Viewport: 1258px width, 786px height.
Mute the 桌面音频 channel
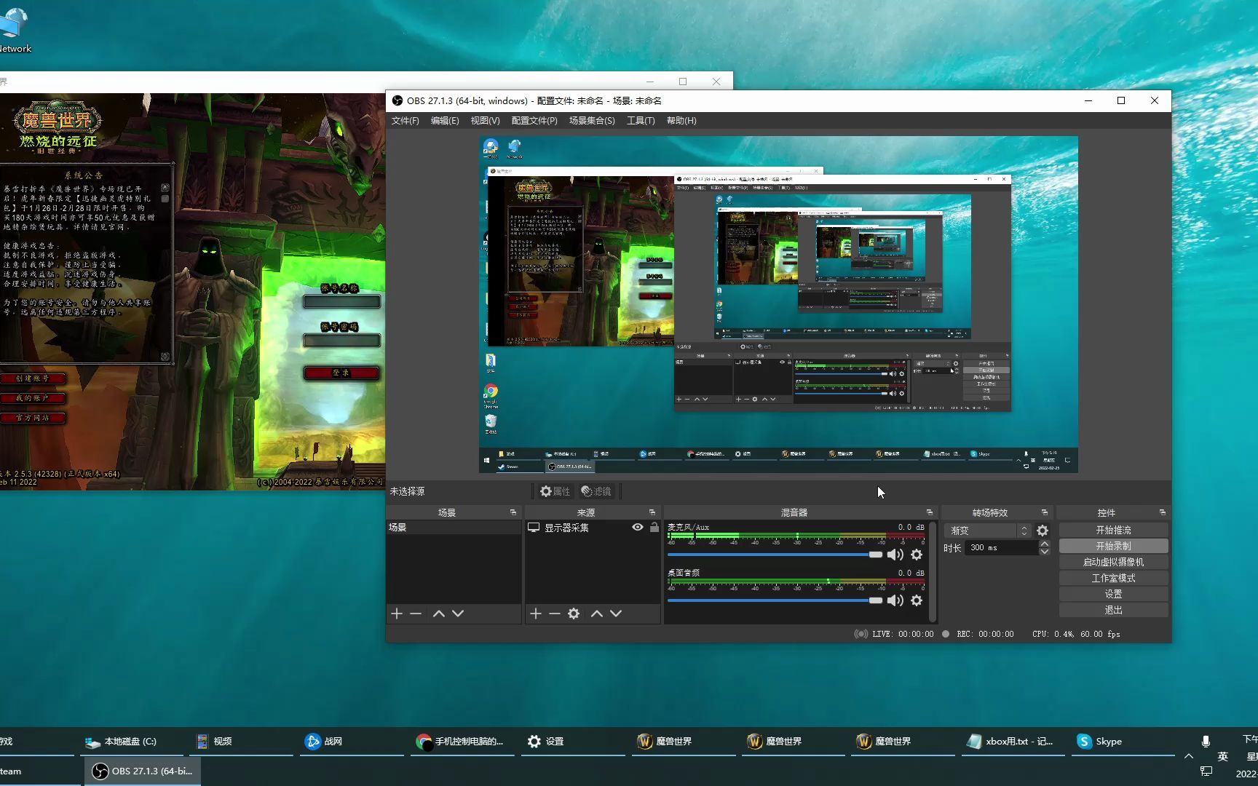click(x=895, y=600)
